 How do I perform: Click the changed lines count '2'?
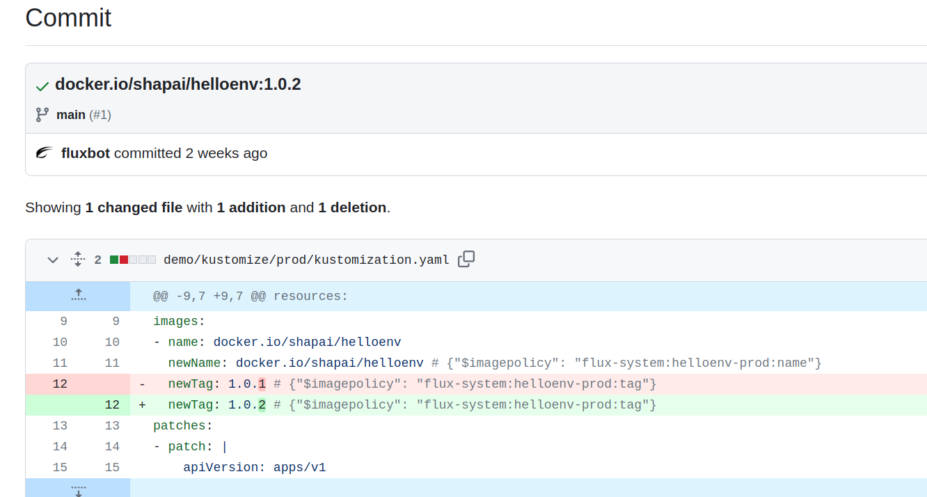98,260
